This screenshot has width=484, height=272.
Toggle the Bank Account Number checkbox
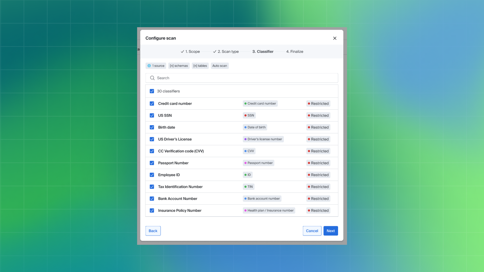[x=152, y=198]
